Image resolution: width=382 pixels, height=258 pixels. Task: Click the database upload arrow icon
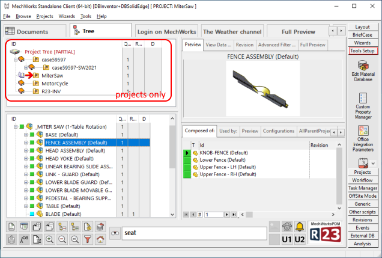[x=100, y=227]
